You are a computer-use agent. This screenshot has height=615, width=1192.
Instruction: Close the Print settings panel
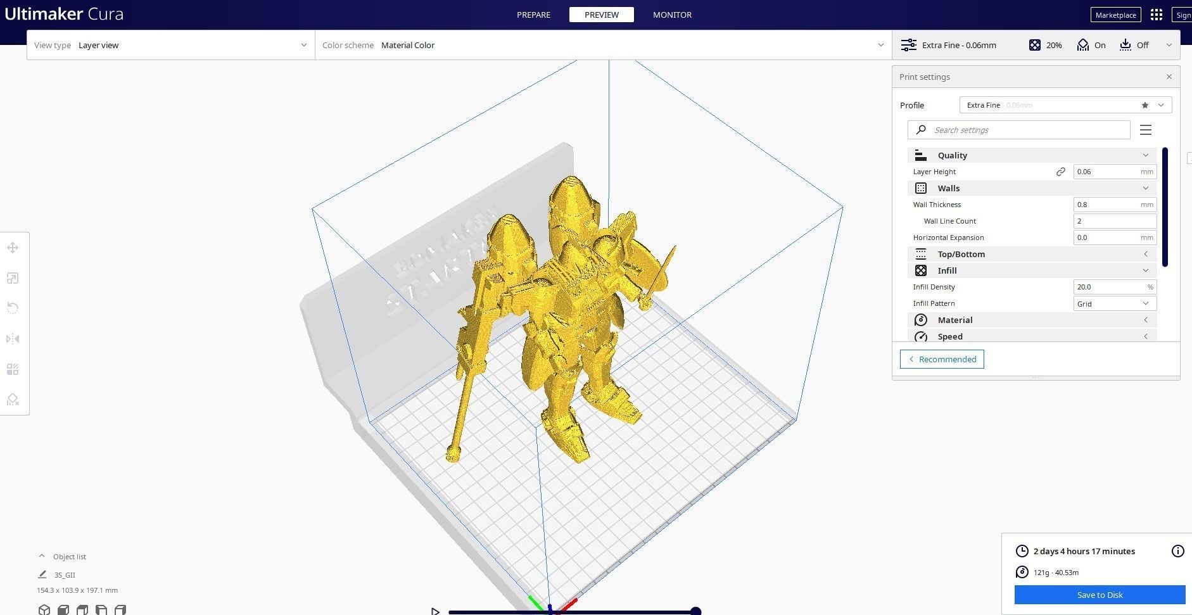[1169, 77]
